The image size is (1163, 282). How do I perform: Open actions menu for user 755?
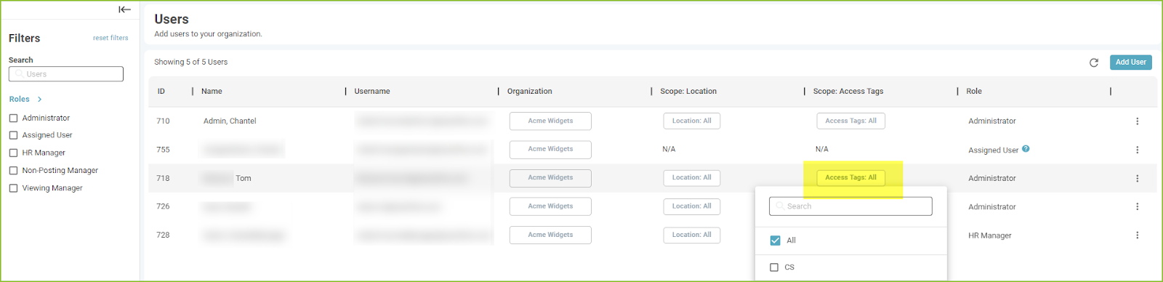(1137, 150)
